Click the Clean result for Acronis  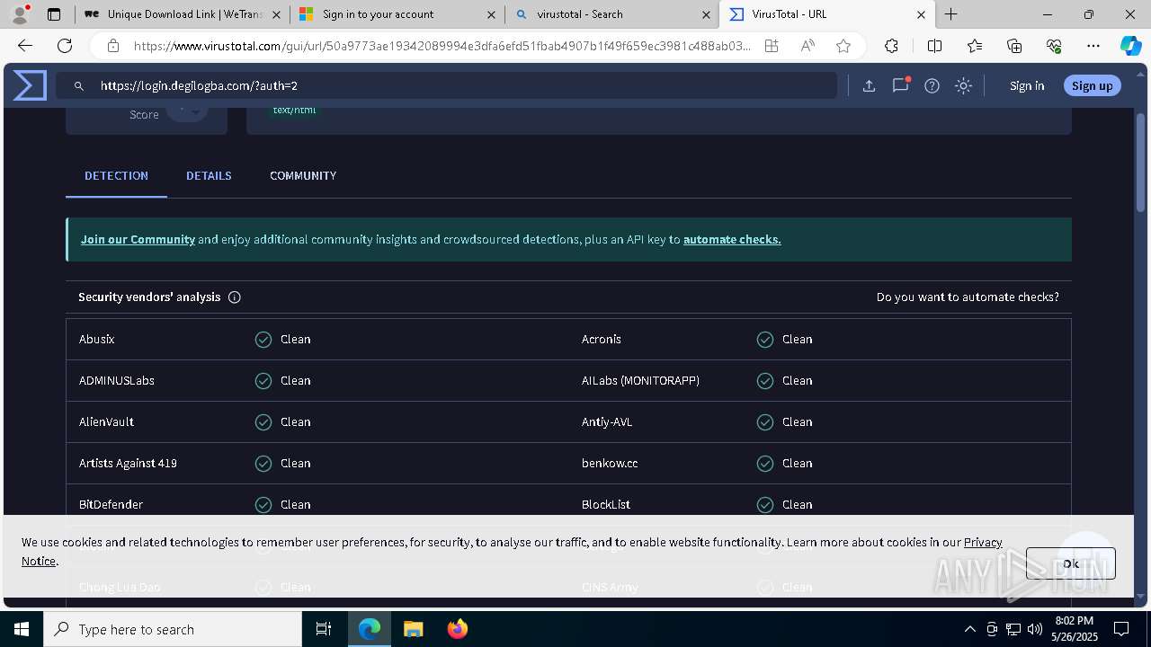[x=785, y=340]
